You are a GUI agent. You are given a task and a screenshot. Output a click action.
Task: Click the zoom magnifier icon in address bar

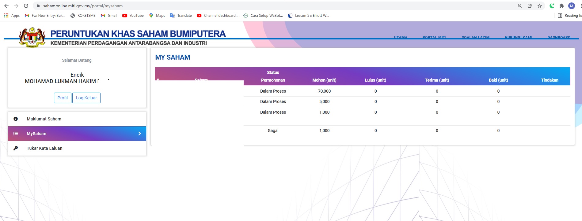(x=520, y=6)
